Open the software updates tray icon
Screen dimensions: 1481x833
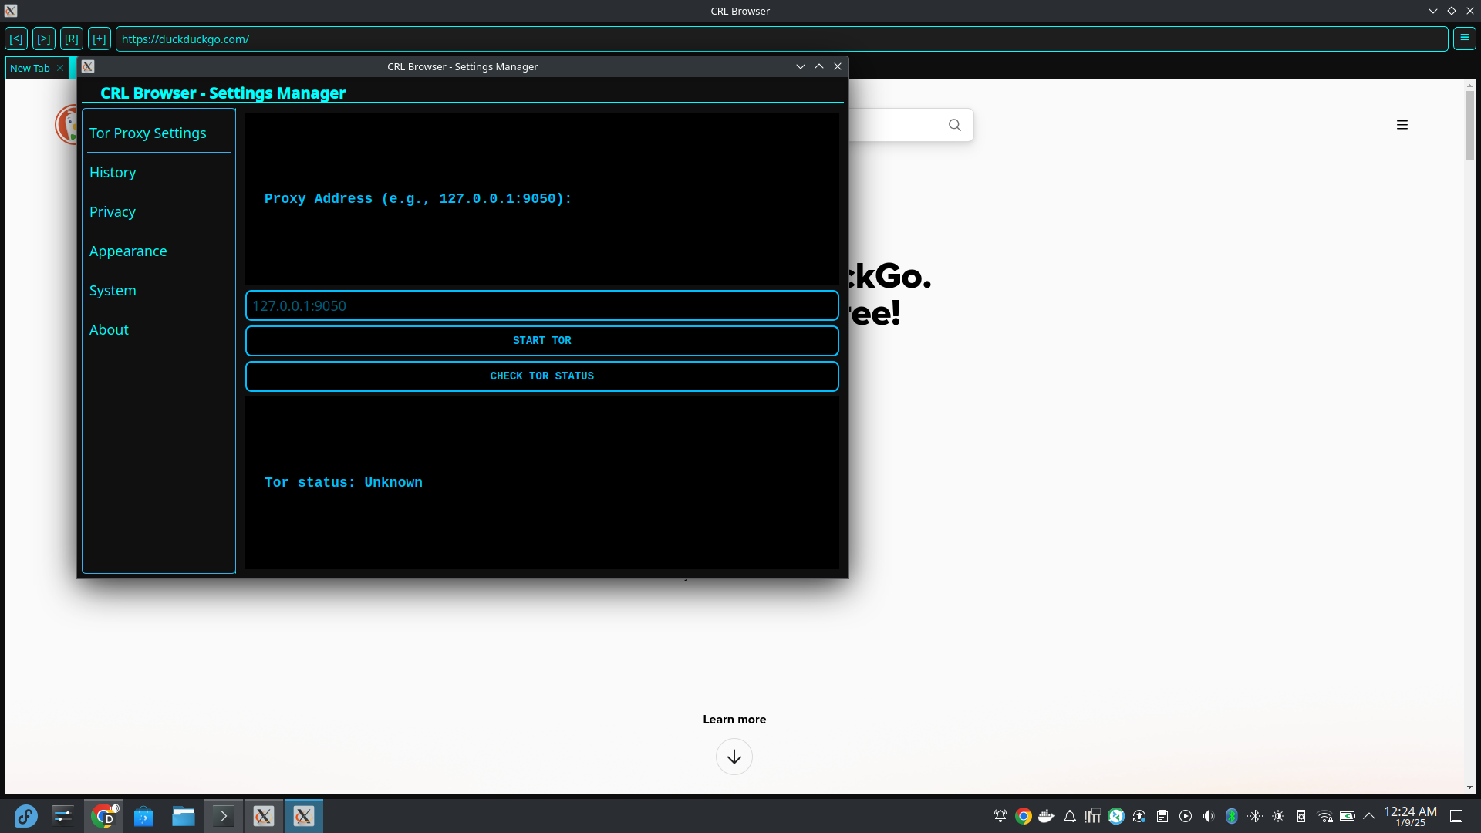(x=1139, y=816)
